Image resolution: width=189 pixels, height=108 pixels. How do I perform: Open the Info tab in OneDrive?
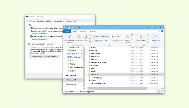pyautogui.click(x=74, y=21)
